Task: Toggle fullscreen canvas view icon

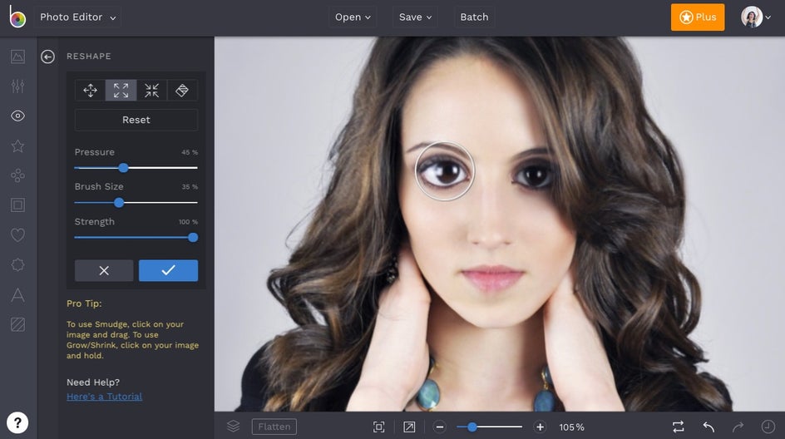Action: pyautogui.click(x=409, y=427)
